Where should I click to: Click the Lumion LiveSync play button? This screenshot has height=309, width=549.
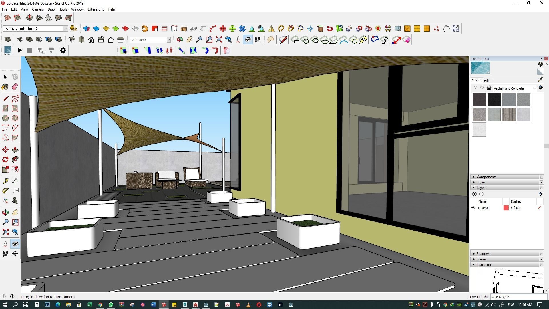tap(20, 51)
